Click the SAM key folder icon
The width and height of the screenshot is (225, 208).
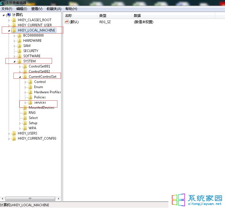click(19, 46)
